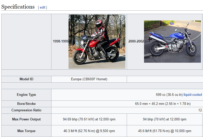Click the Europe (CB600F Hornet) cell
Screen dimensions: 203x137
pos(89,79)
